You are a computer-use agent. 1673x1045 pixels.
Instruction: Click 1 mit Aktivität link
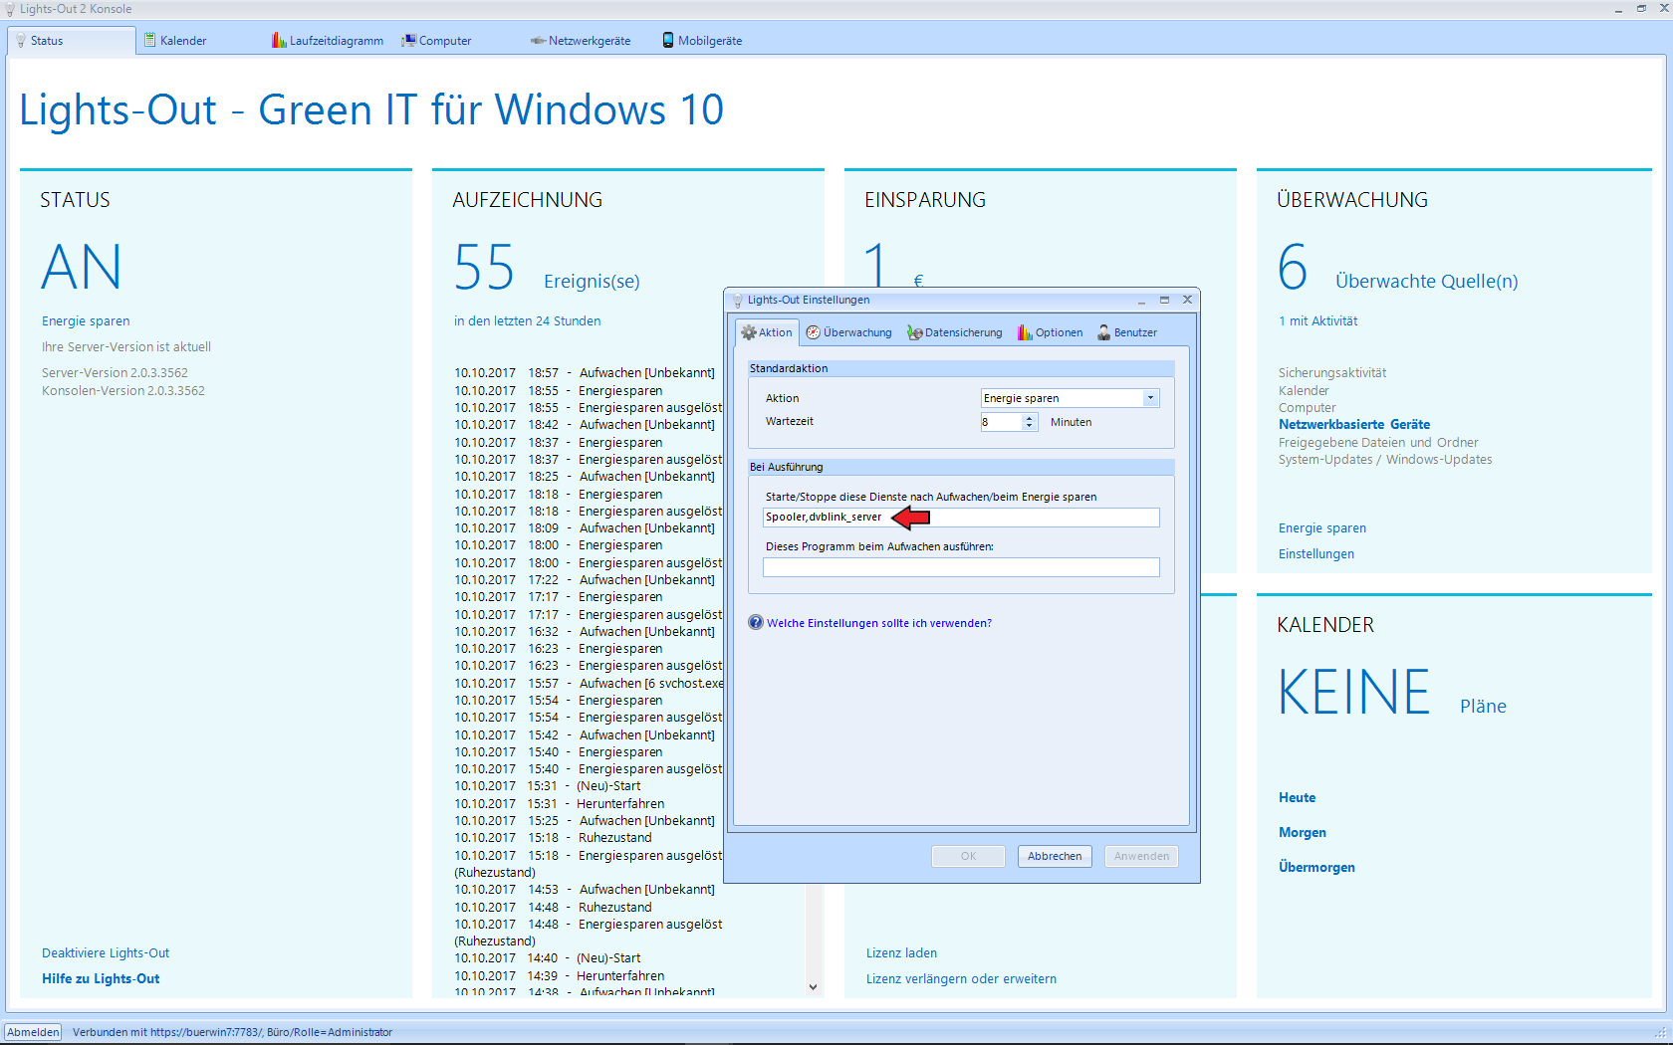tap(1317, 321)
